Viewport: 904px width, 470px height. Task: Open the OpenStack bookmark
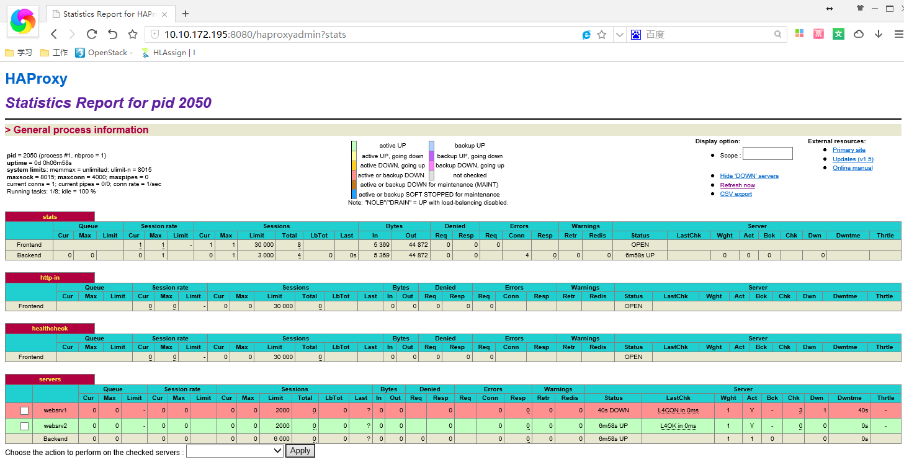[x=104, y=53]
